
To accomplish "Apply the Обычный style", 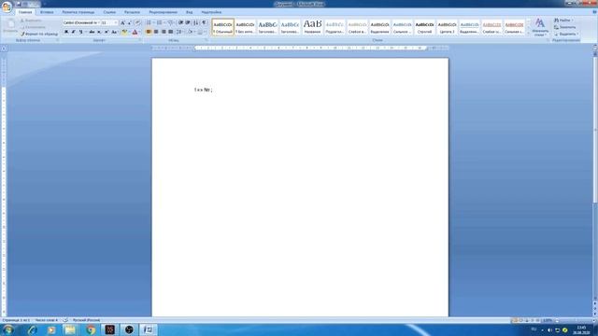I will click(x=222, y=27).
